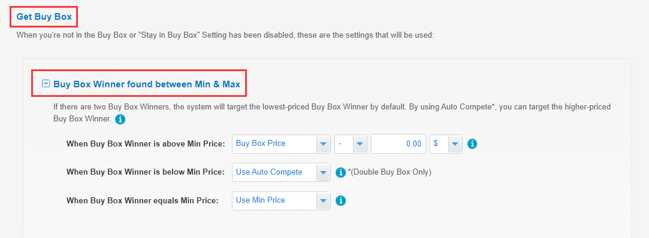
Task: Open the Use Auto Compete dropdown
Action: tap(281, 172)
